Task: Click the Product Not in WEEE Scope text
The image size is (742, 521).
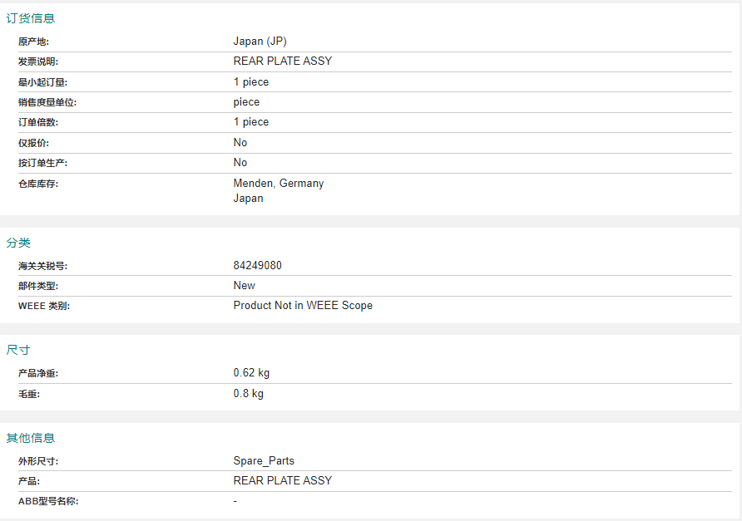Action: (x=303, y=306)
